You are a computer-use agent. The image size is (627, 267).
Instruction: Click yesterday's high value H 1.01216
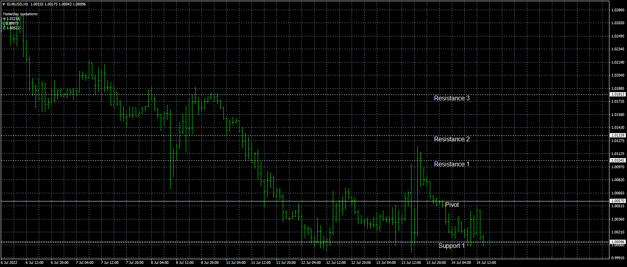11,19
